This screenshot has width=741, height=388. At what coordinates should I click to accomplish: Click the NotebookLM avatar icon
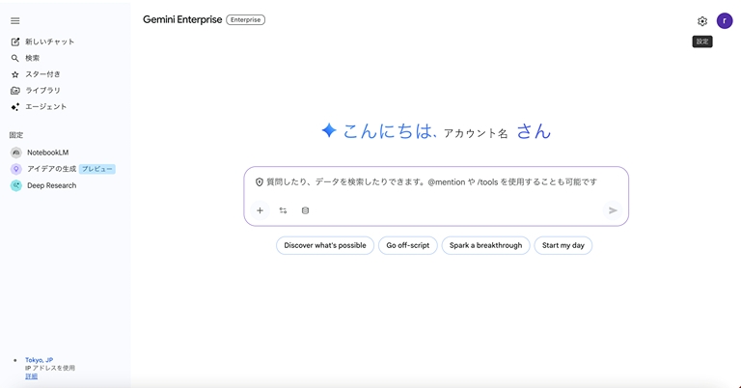pos(16,152)
